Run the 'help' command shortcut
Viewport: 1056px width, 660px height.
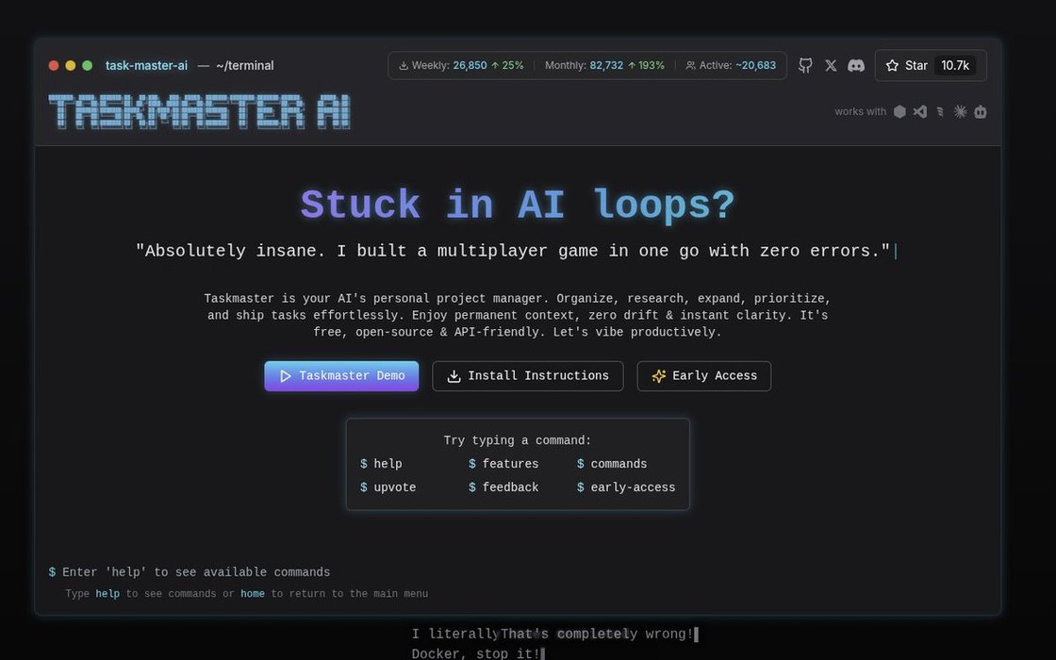381,464
